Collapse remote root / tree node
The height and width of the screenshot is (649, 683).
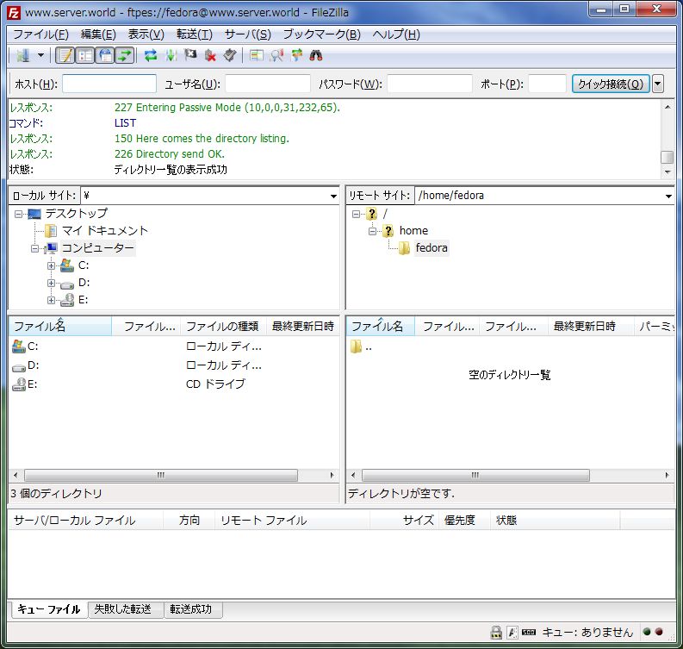356,214
